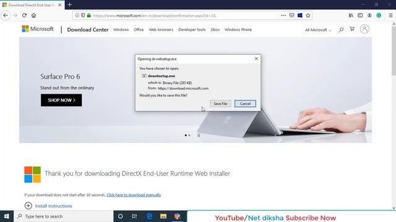
Task: Click the Microsoft logo
Action: coord(38,29)
